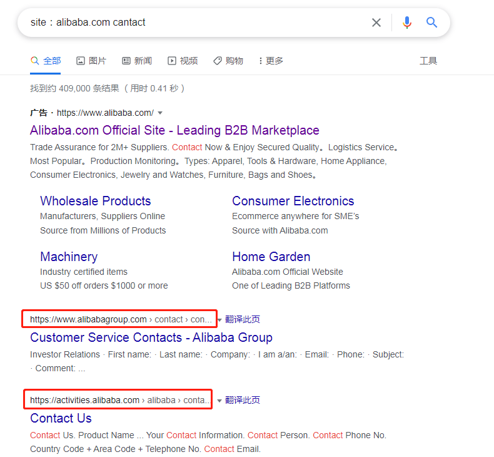Switch to the 新闻 (News) tab
The height and width of the screenshot is (457, 494).
(x=137, y=61)
